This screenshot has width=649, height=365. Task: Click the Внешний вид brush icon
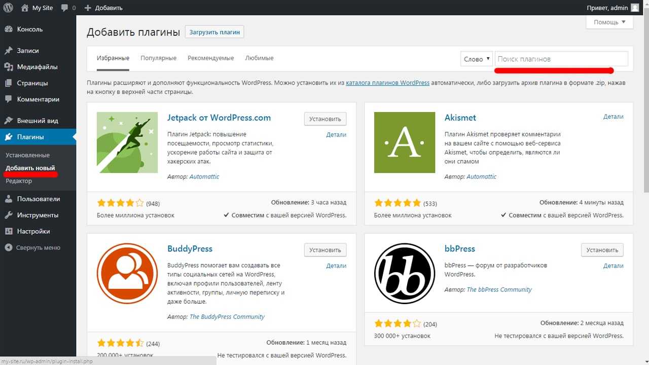click(9, 121)
